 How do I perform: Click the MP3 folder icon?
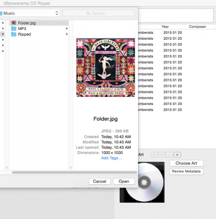pos(13,28)
